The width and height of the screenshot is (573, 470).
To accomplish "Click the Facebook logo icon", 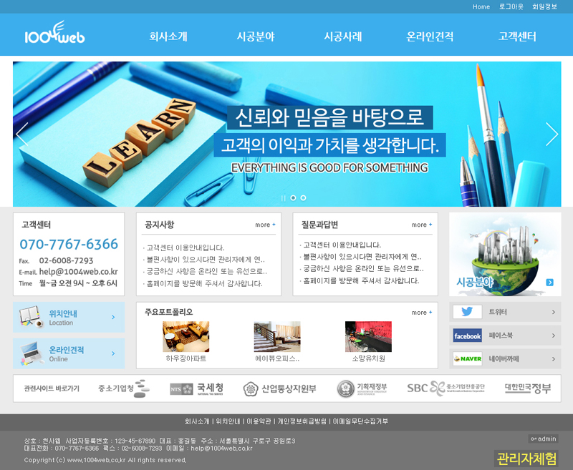I will pyautogui.click(x=467, y=336).
